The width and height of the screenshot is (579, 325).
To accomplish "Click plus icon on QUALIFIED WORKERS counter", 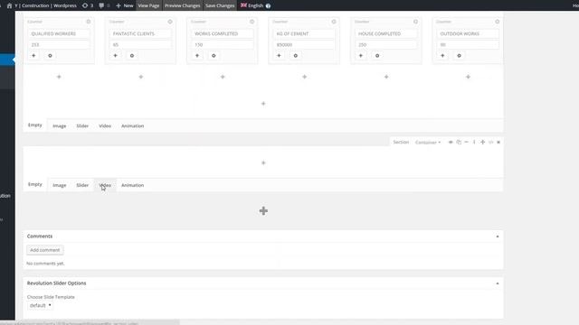I will 33,56.
